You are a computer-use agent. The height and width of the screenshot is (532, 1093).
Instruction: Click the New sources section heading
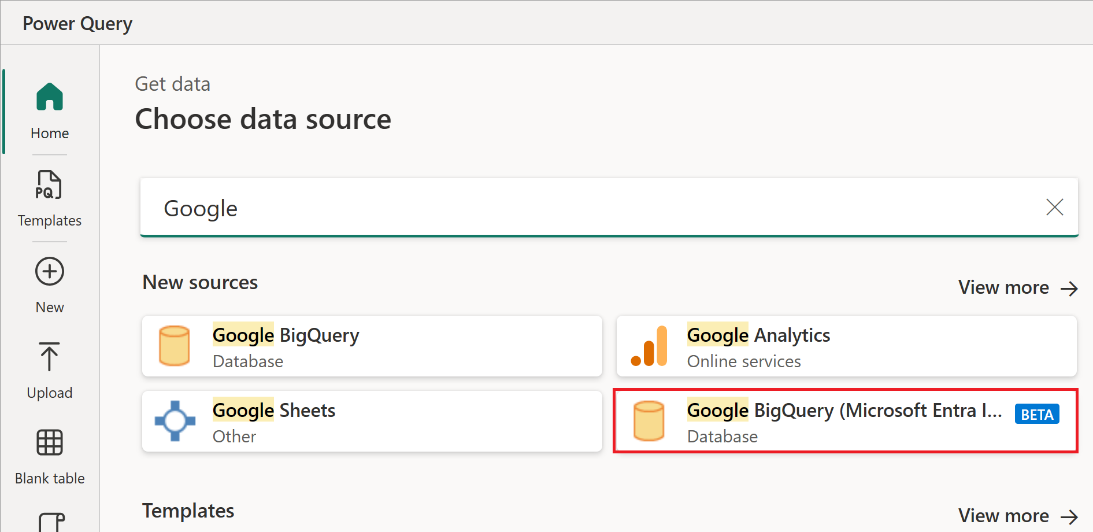[x=200, y=282]
